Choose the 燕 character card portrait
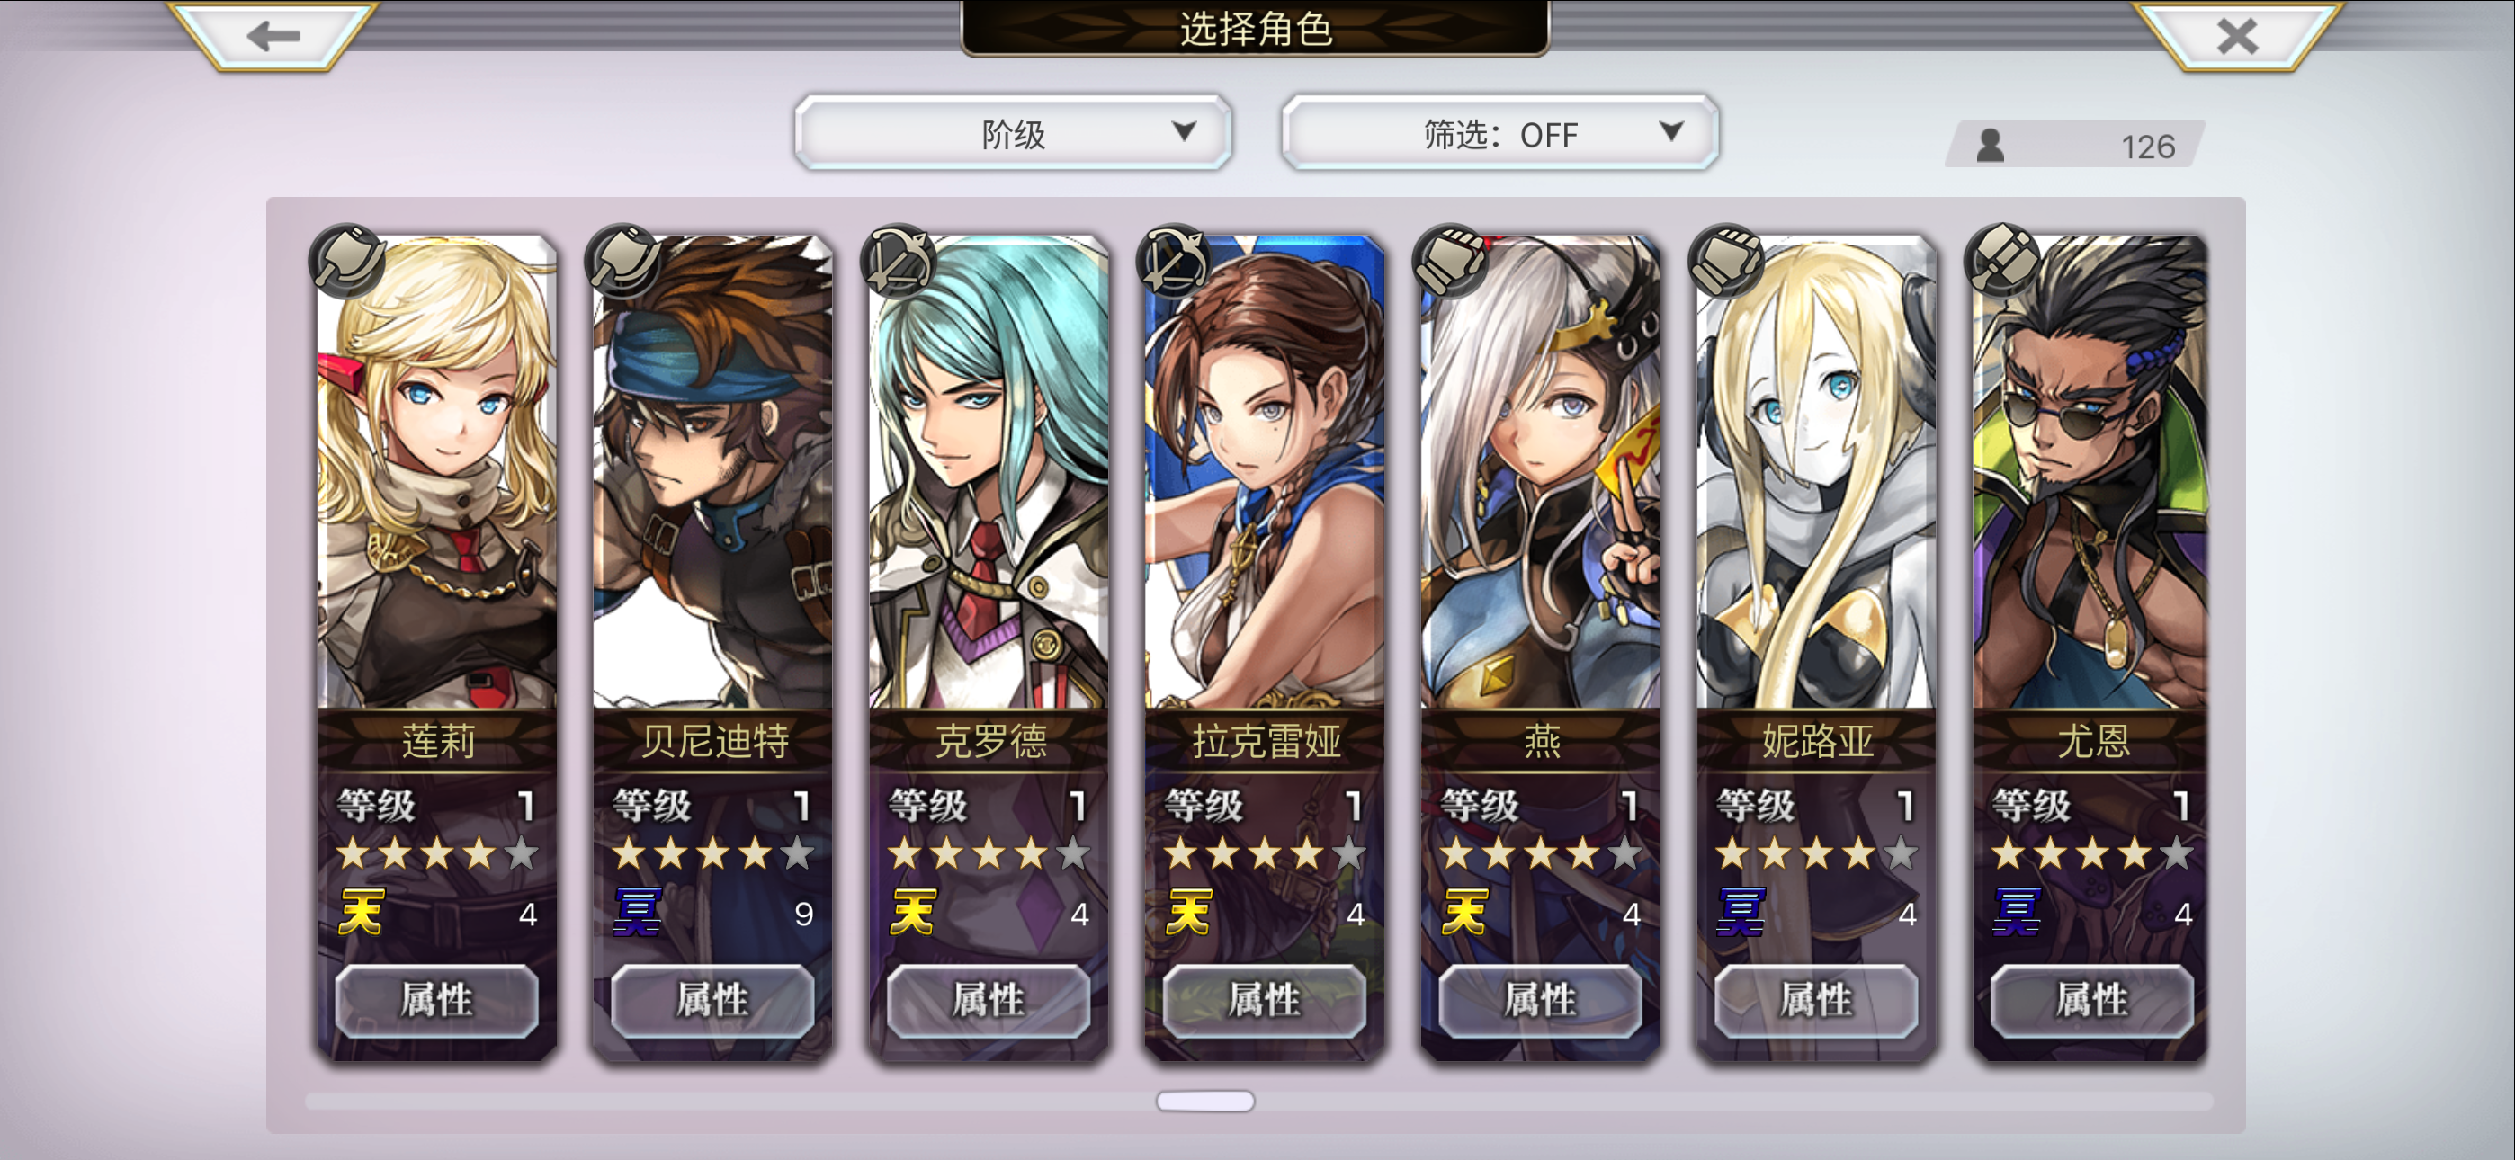The image size is (2515, 1160). pos(1541,471)
